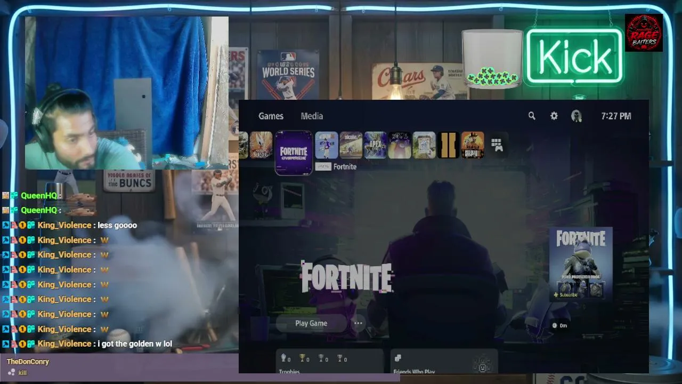
Task: Select the Fortnite Override game tile
Action: pyautogui.click(x=294, y=153)
